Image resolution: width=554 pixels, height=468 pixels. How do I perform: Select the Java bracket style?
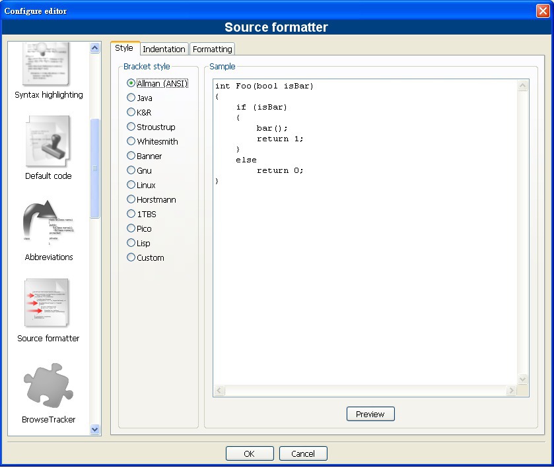[x=131, y=98]
